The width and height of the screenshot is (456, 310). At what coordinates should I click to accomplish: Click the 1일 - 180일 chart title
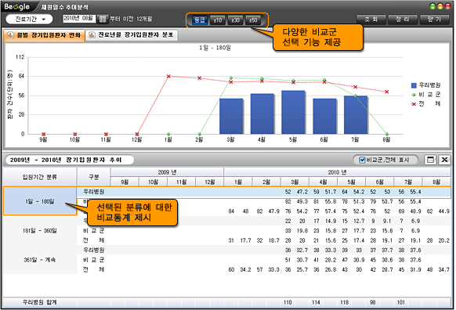215,48
